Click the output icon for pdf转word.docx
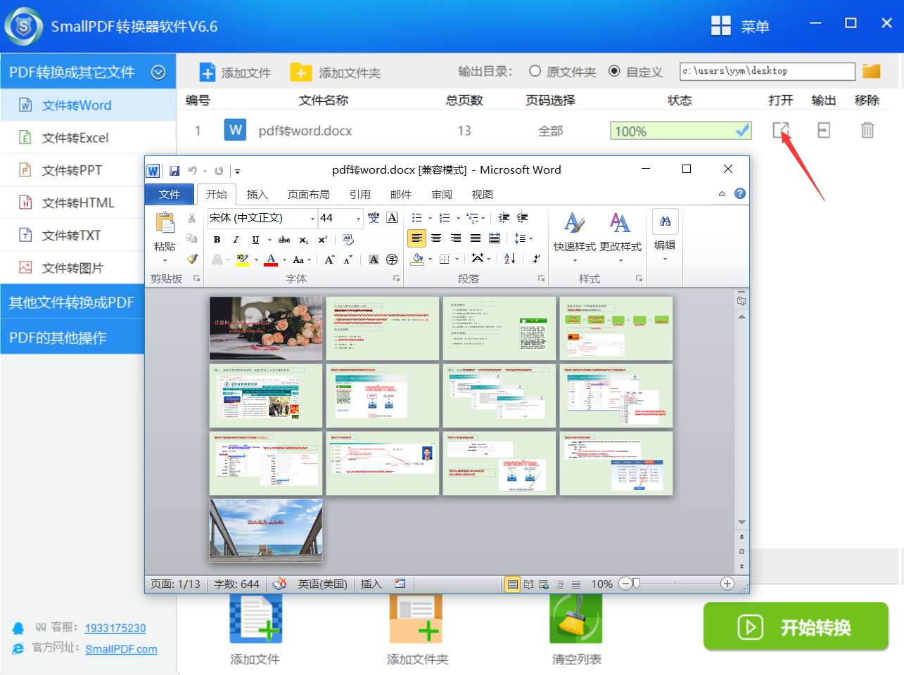904x675 pixels. 824,130
